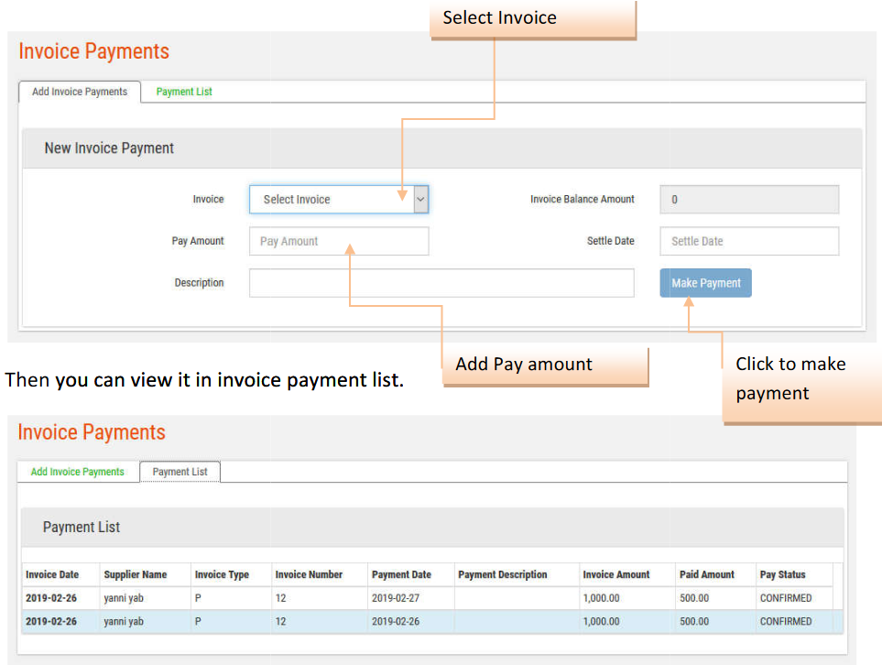Select the Invoice Balance Amount field

[748, 199]
